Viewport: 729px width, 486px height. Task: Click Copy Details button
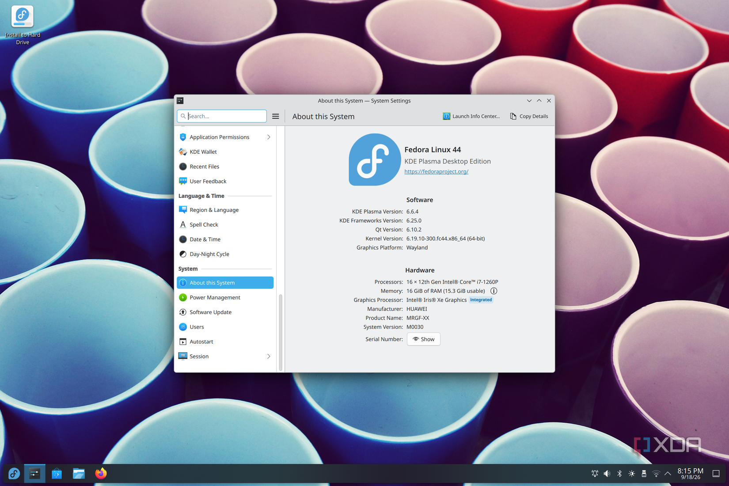tap(529, 116)
